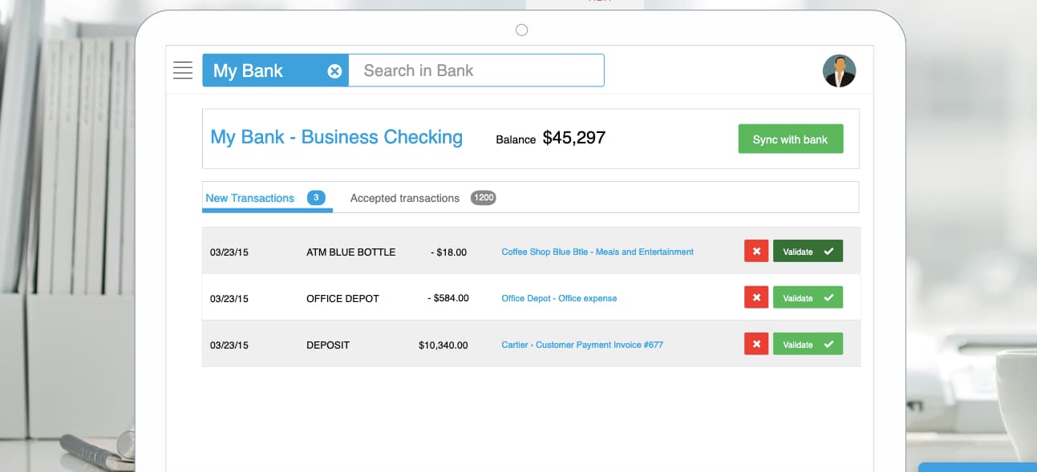Click the Sync with bank button

[790, 139]
